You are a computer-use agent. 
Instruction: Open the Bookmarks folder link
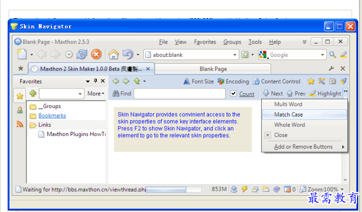tap(52, 115)
